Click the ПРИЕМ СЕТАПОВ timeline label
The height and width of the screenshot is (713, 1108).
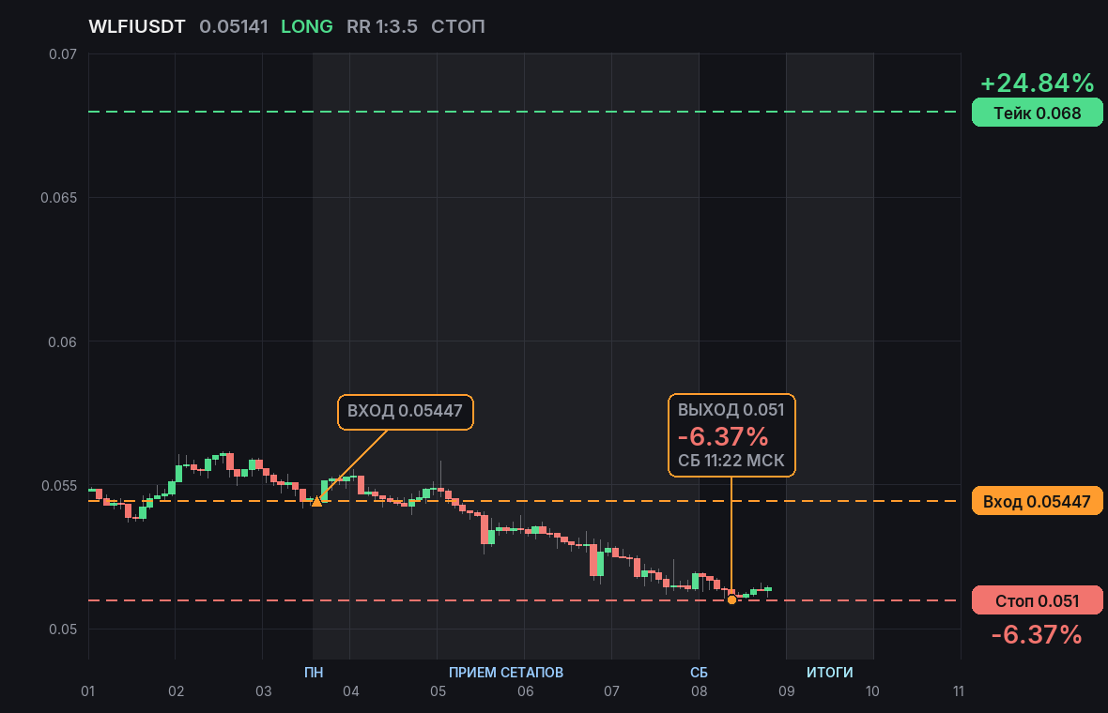coord(506,672)
